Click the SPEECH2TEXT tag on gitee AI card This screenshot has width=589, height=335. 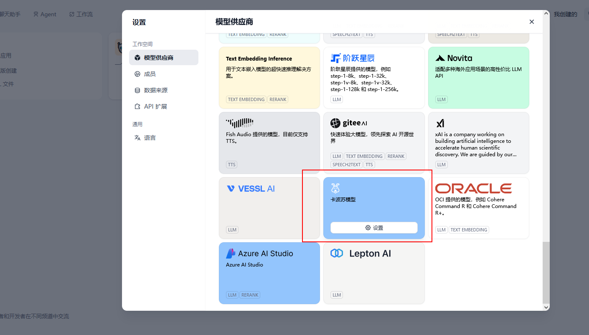(347, 165)
